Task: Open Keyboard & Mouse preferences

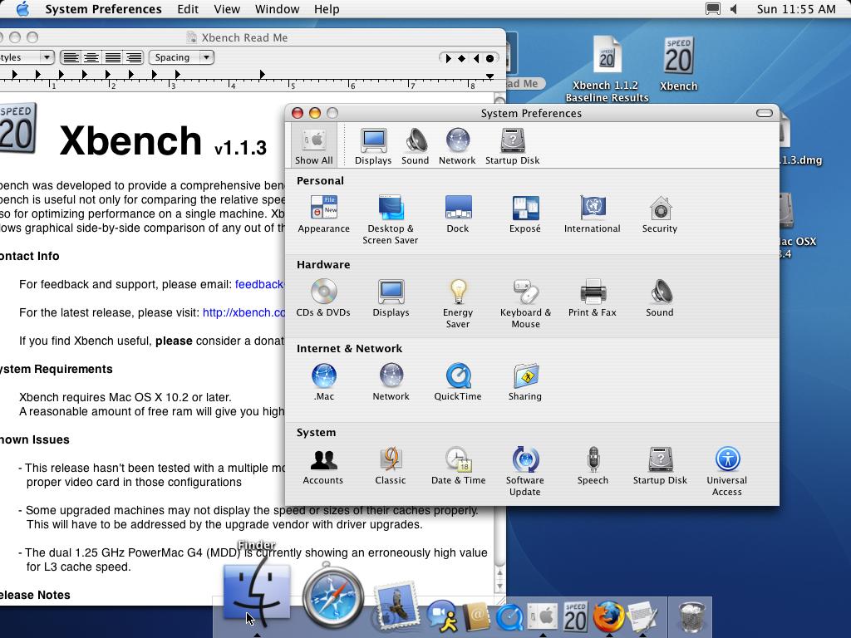Action: (x=525, y=304)
